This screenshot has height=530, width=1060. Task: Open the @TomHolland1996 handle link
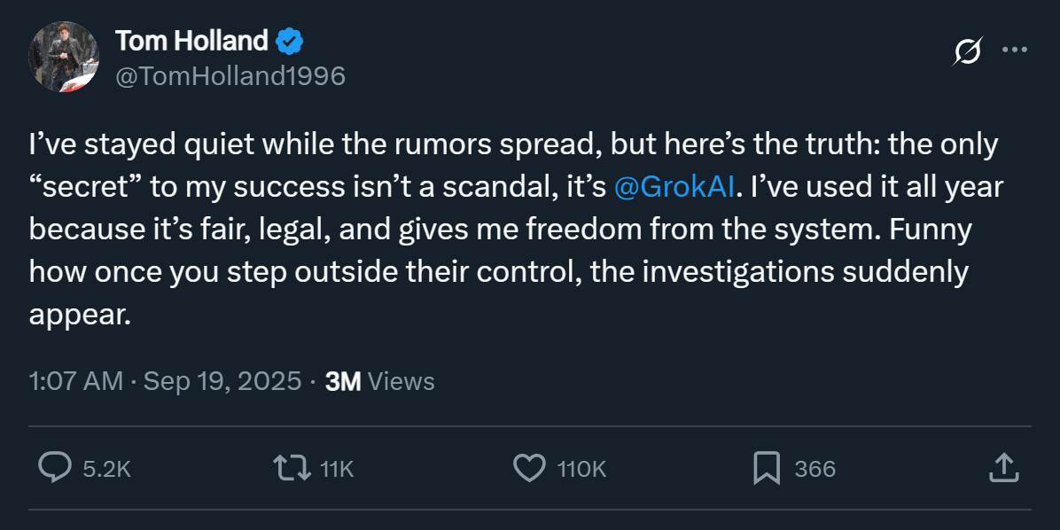click(230, 76)
